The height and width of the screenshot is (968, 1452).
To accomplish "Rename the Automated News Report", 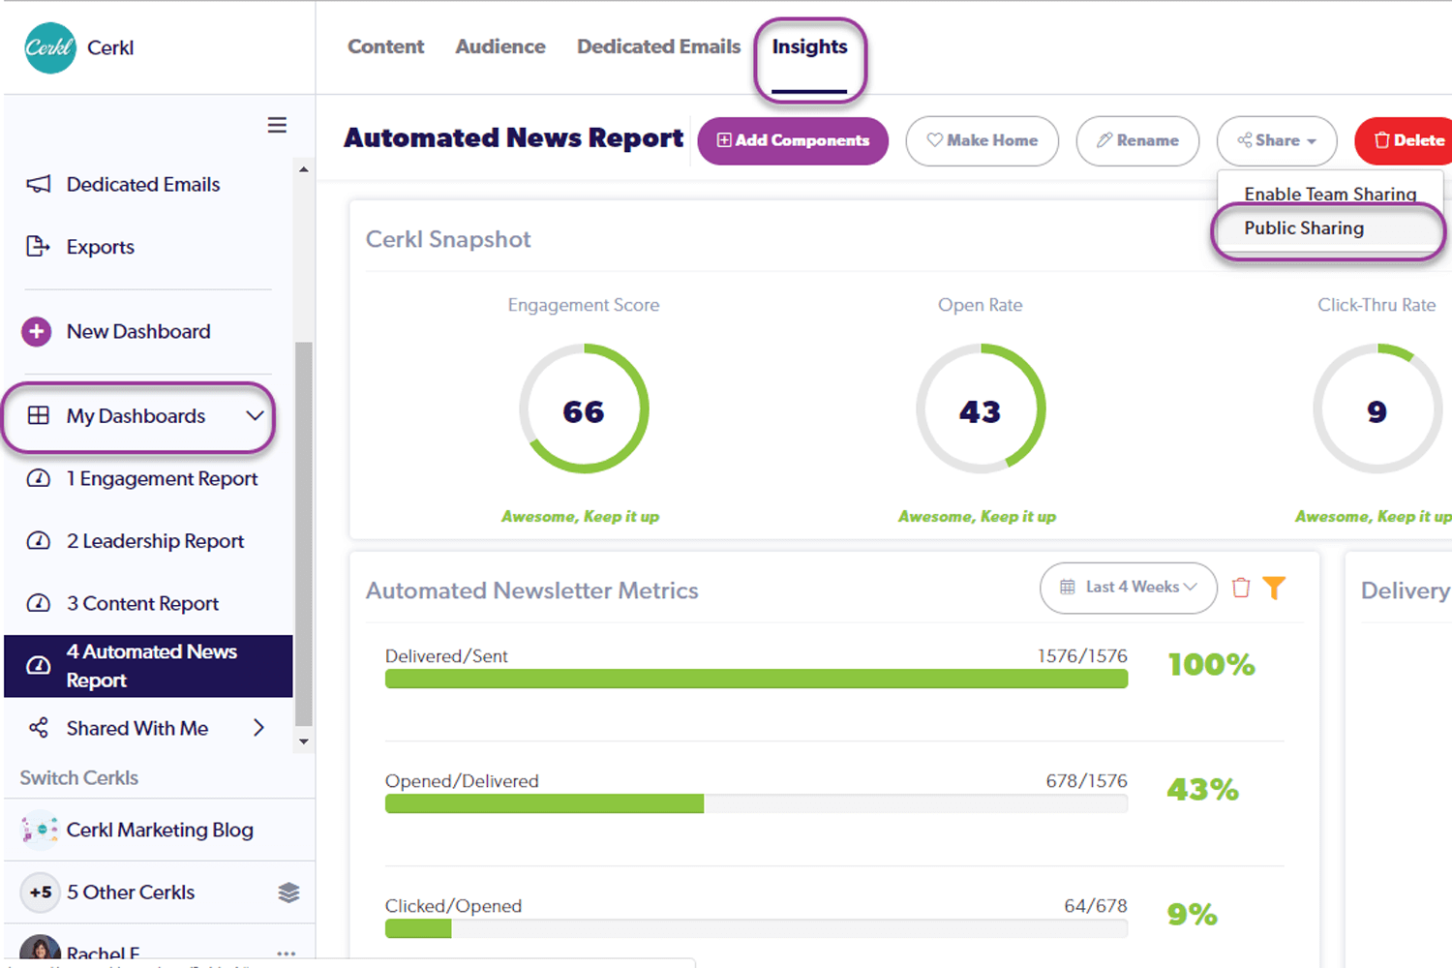I will click(1137, 140).
